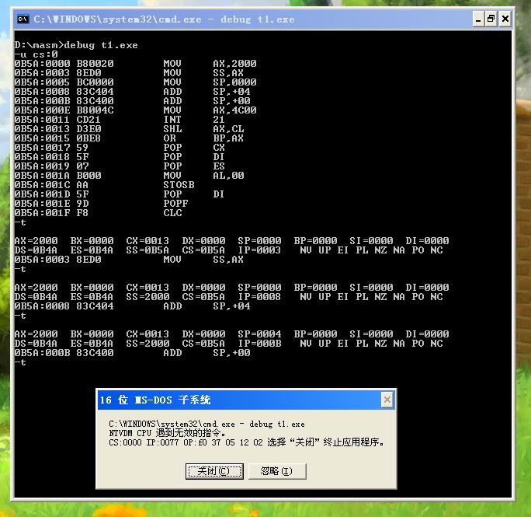Click the 'CLC' instruction line

(x=99, y=213)
